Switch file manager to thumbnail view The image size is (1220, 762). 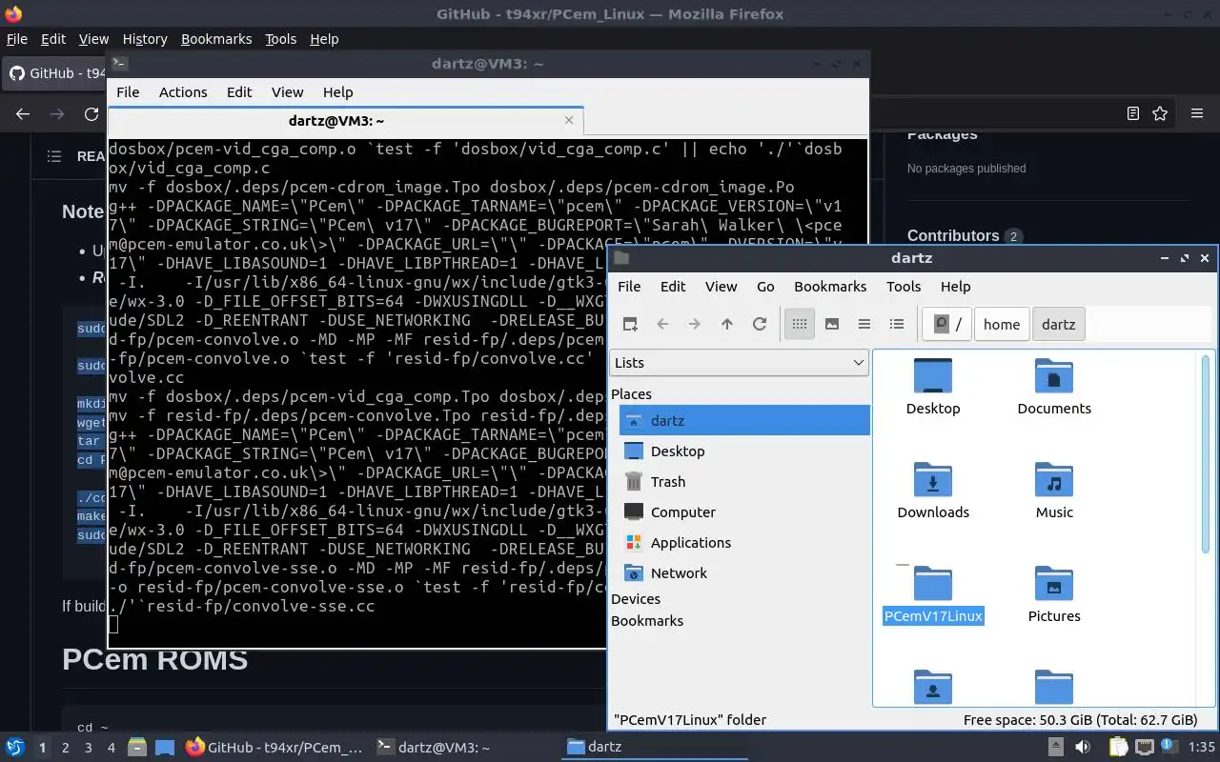(x=832, y=324)
